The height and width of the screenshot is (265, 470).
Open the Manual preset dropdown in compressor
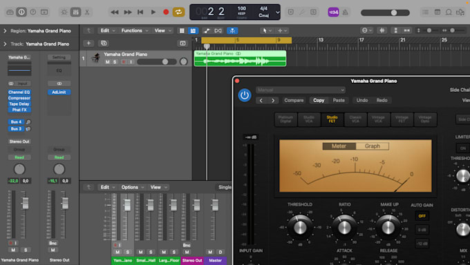pos(301,90)
